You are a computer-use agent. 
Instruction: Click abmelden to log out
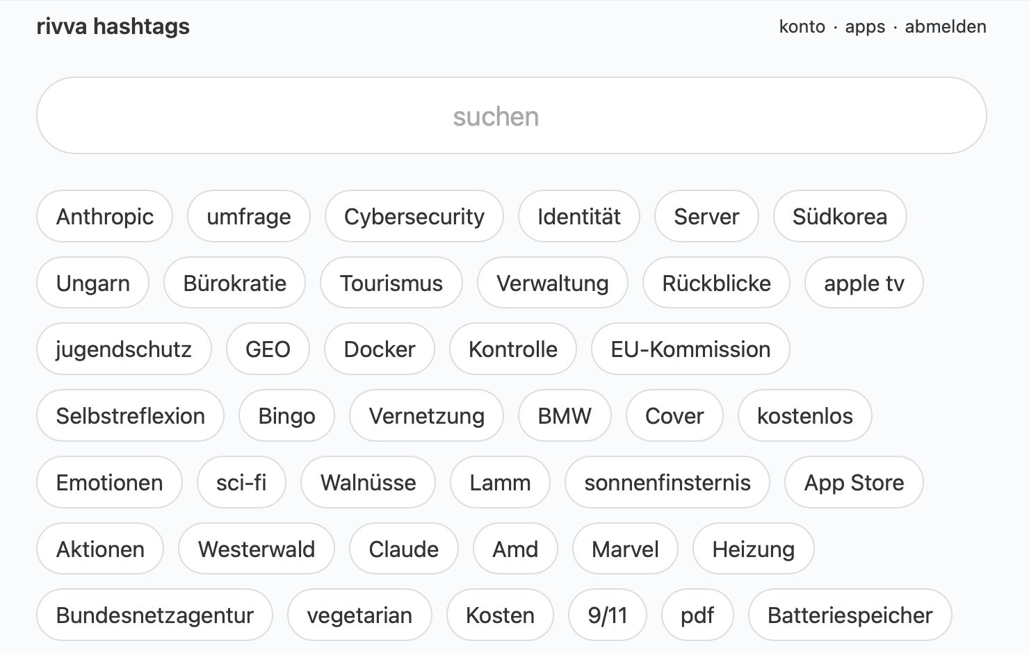pos(946,26)
